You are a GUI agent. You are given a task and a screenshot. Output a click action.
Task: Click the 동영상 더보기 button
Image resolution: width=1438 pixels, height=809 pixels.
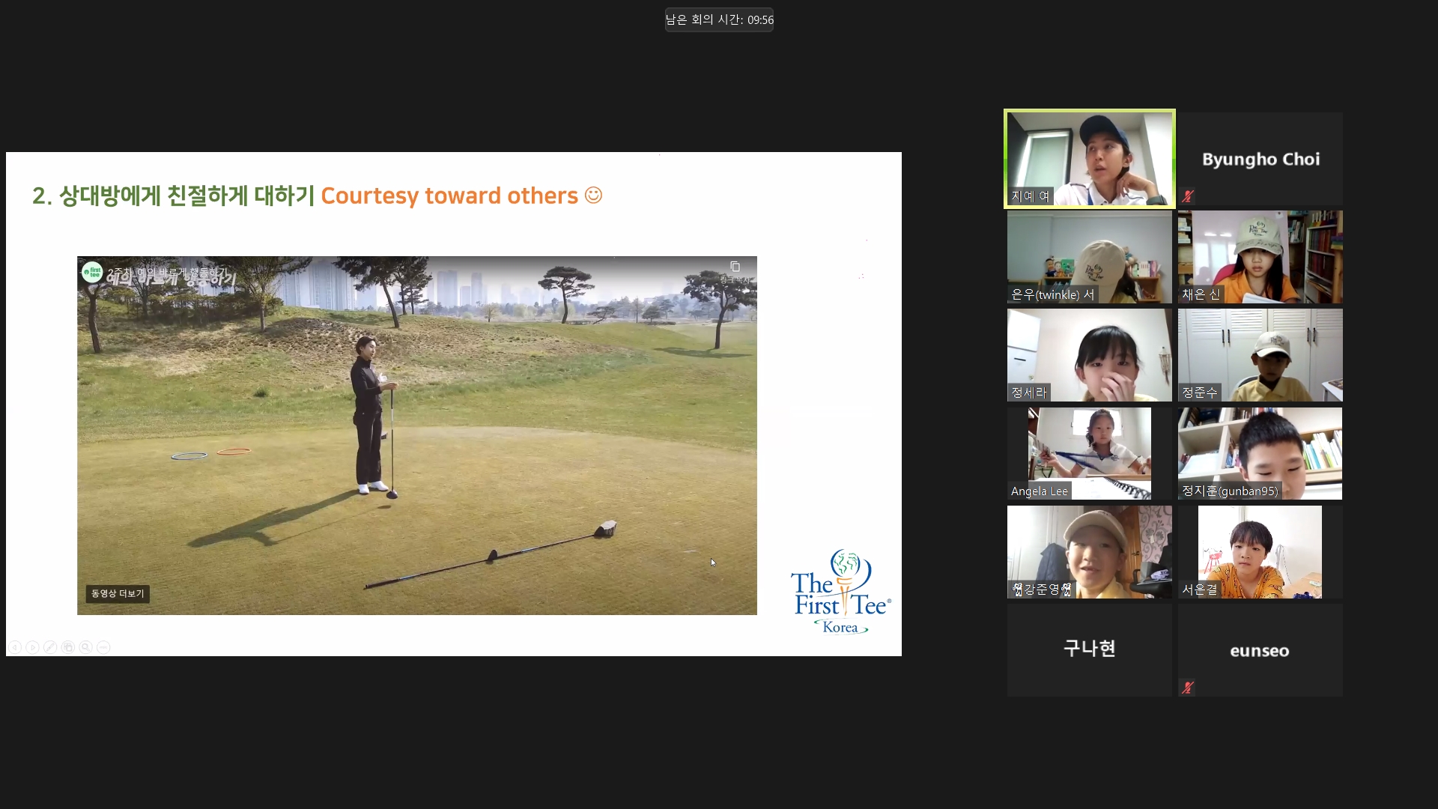118,593
